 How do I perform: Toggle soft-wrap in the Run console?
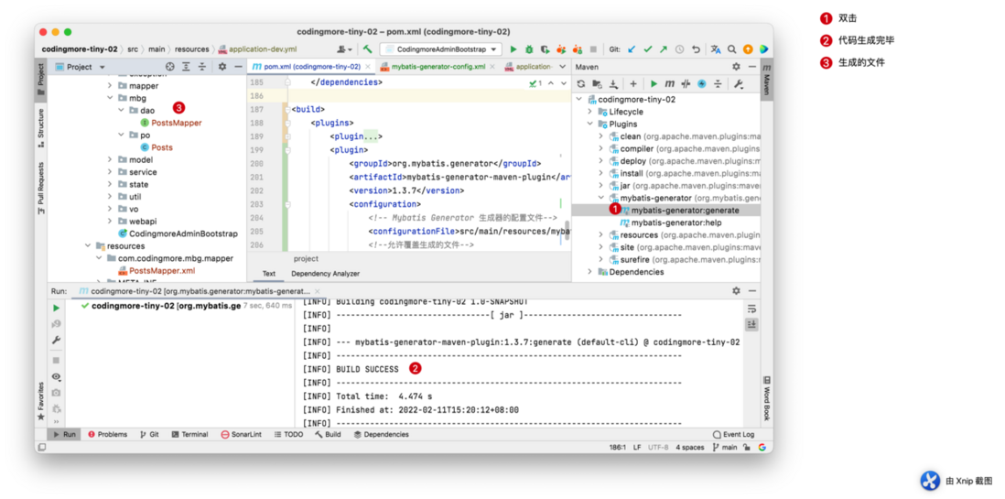(752, 309)
